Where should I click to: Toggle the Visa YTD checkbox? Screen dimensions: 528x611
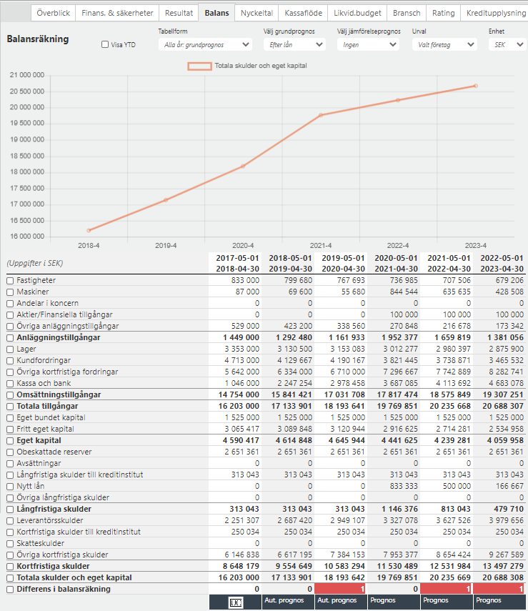[x=105, y=44]
